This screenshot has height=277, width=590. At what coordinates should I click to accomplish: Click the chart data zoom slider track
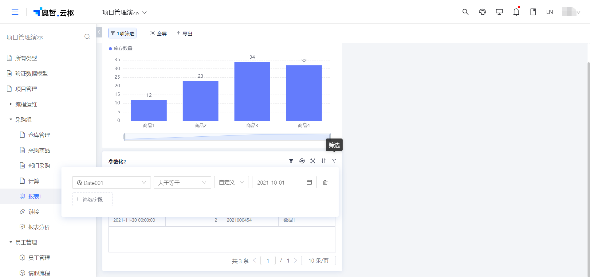tap(227, 137)
